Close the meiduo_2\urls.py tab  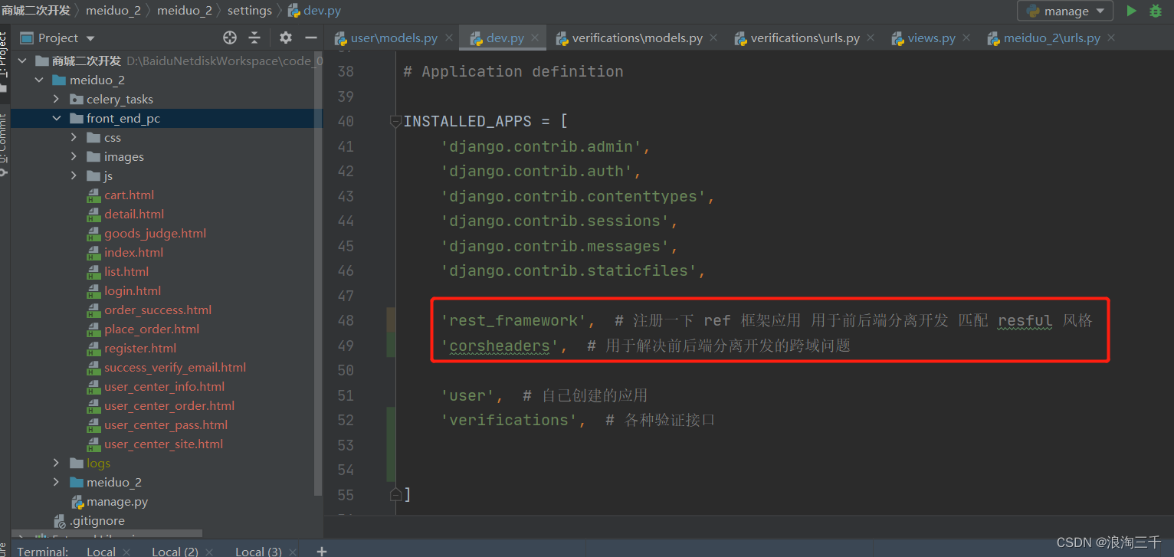click(x=1111, y=38)
